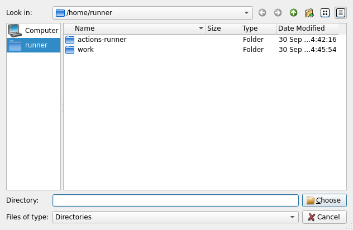
Task: Click the Computer icon in sidebar
Action: pyautogui.click(x=15, y=30)
